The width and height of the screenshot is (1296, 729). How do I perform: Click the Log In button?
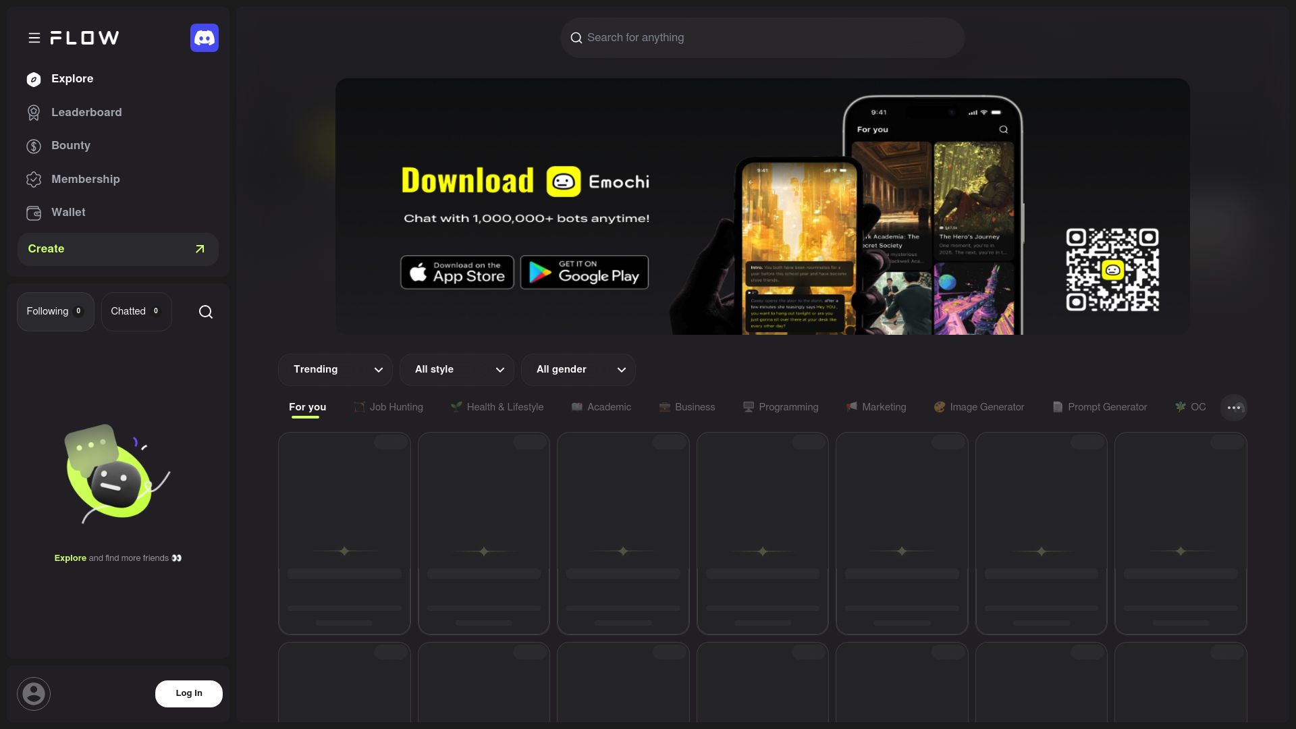point(189,693)
